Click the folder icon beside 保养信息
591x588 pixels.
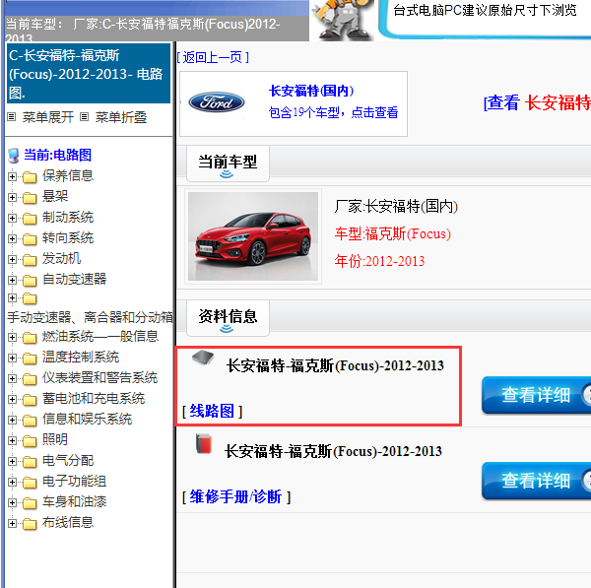point(30,176)
